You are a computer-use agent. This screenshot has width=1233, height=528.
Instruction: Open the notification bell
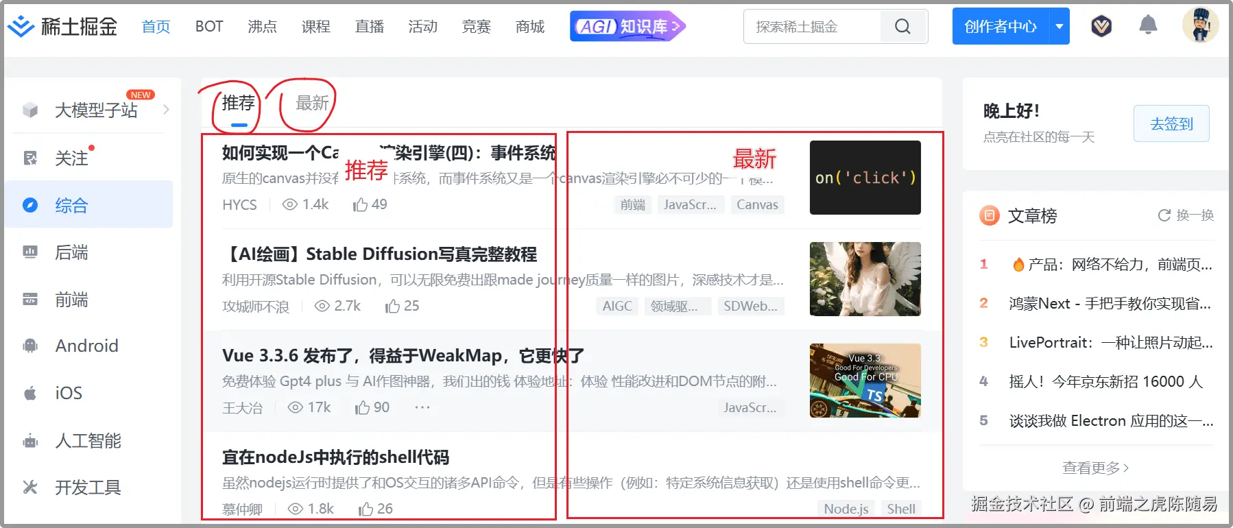(x=1148, y=25)
